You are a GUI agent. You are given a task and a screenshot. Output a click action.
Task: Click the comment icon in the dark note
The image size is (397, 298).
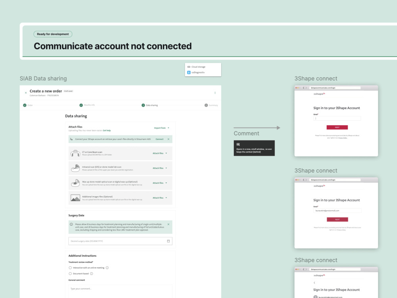click(238, 145)
